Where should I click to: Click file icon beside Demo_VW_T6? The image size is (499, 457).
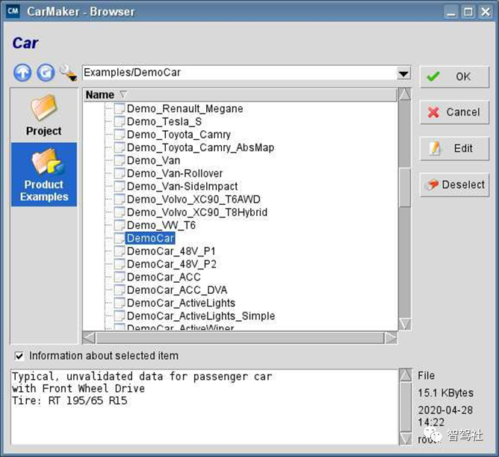point(120,225)
